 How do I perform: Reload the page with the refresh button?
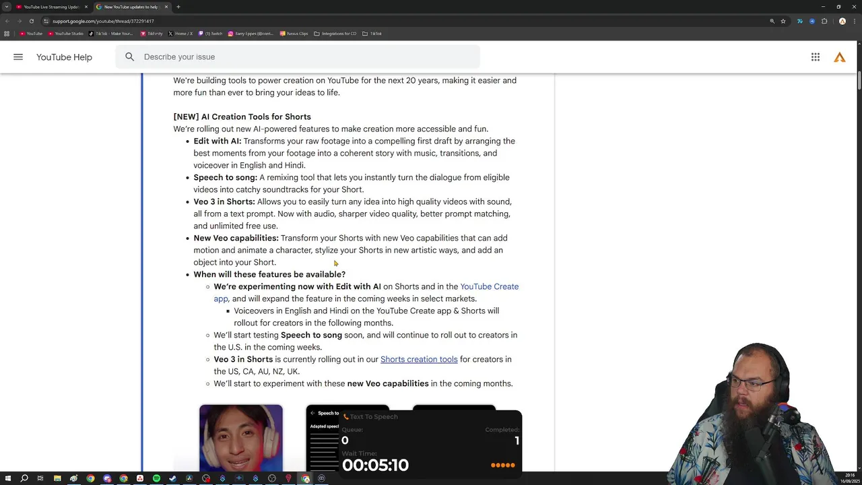31,21
